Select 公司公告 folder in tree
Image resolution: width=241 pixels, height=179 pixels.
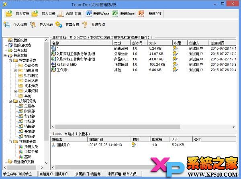click(31, 65)
